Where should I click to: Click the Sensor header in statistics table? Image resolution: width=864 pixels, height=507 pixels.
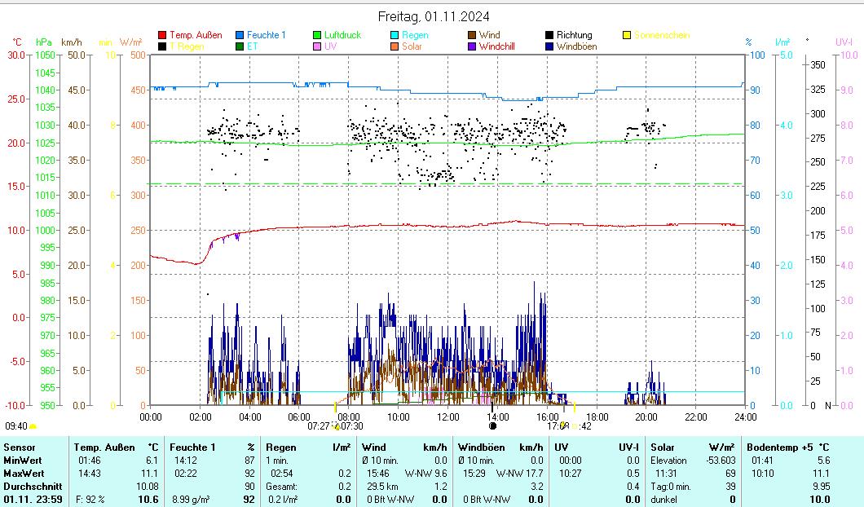[x=20, y=447]
